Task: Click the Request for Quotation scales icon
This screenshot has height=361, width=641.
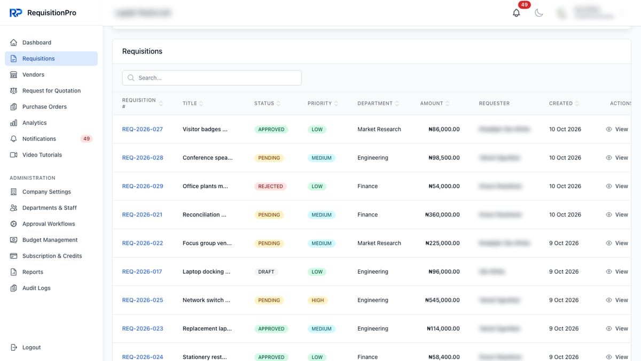Action: click(14, 91)
